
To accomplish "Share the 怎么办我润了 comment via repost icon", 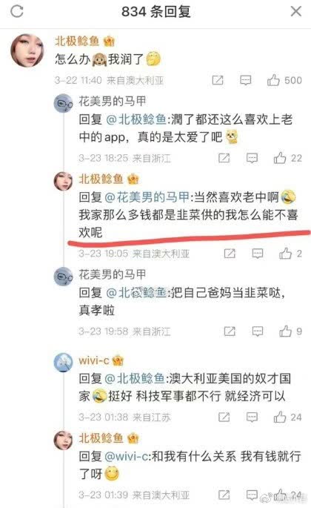I will click(218, 80).
